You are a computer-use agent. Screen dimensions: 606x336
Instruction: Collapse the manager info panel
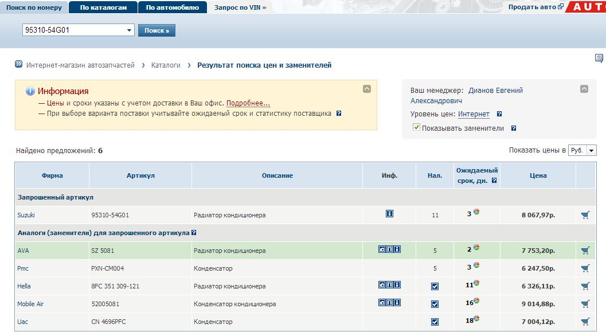pos(584,89)
